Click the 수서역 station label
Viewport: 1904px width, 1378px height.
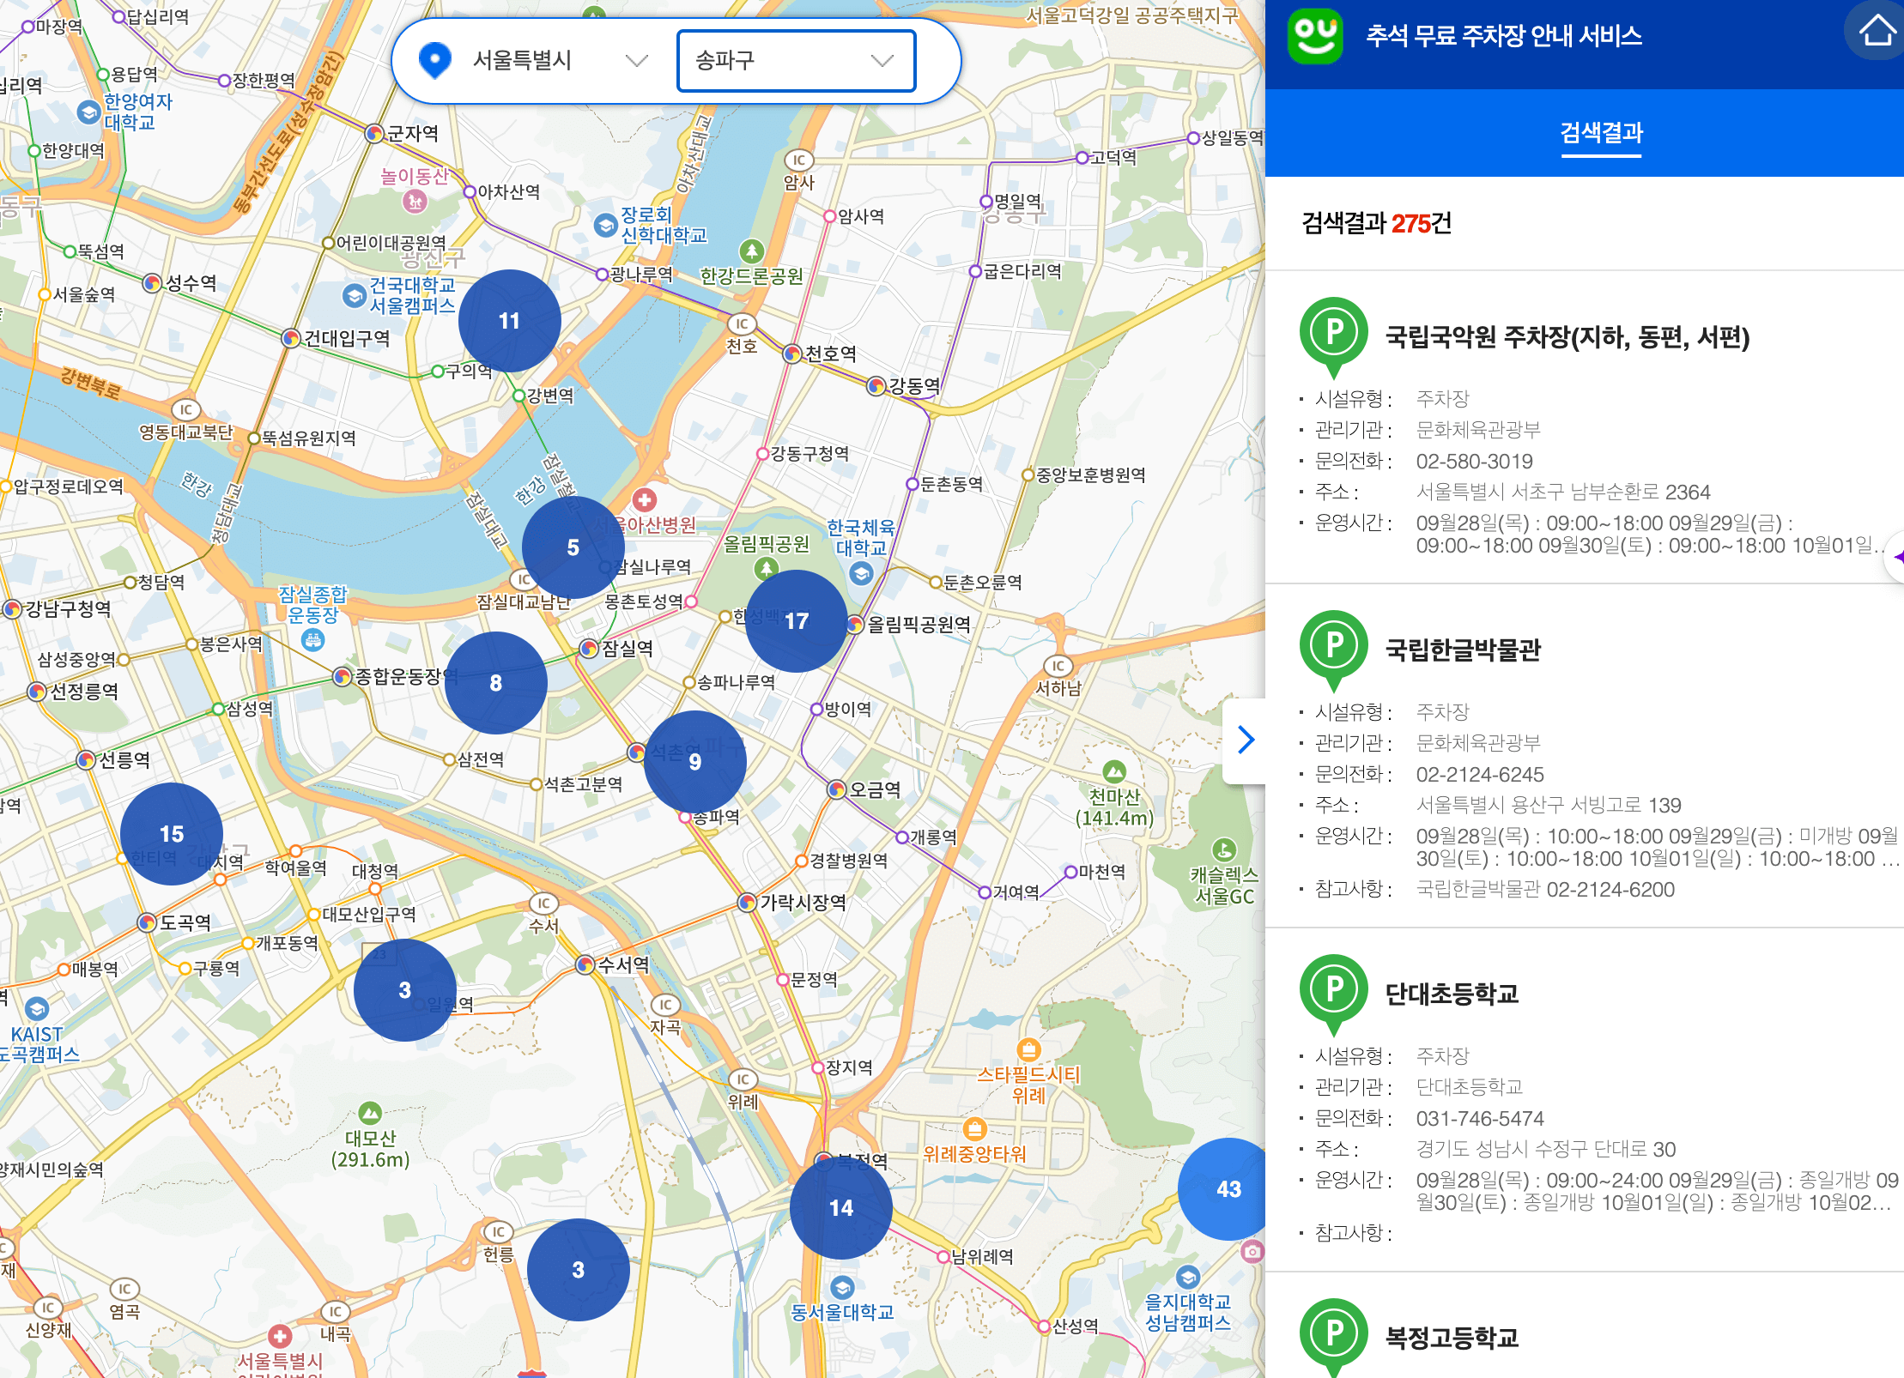click(x=623, y=964)
